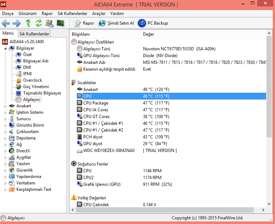
Task: Click the Forward arrow toolbar icon
Action: [17, 23]
